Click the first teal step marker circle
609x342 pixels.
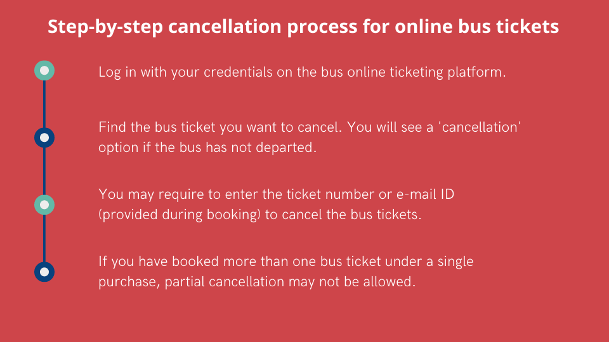[x=44, y=70]
